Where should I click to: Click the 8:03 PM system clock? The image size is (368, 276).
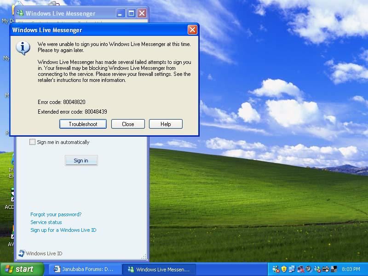point(351,269)
